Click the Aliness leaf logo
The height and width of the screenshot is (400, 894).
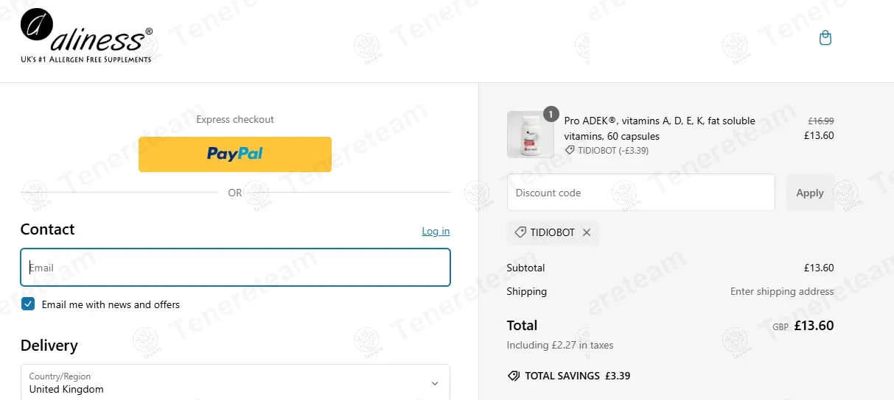[x=36, y=25]
